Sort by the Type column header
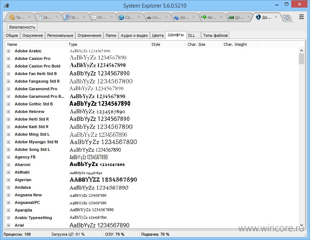The image size is (310, 240). click(108, 44)
